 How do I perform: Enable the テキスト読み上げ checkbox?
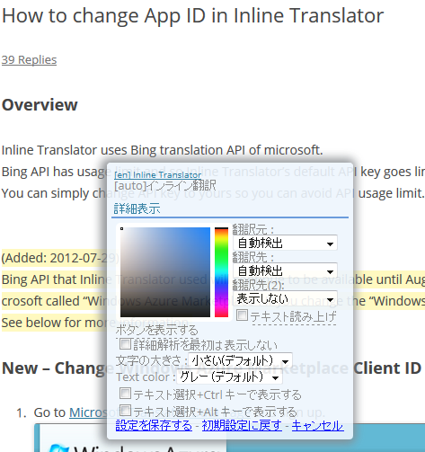(242, 315)
